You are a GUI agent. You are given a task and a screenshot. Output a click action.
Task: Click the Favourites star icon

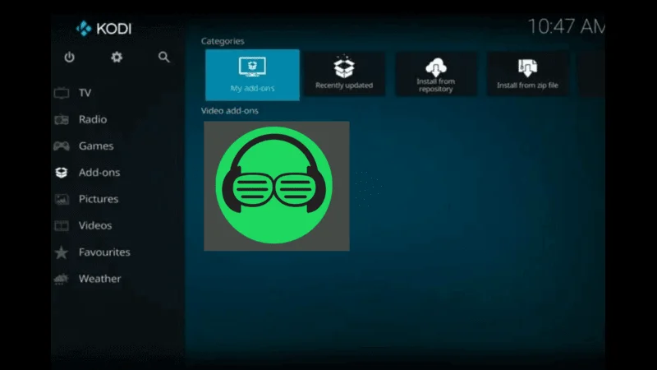point(62,252)
